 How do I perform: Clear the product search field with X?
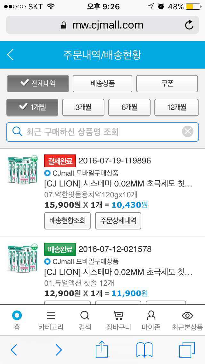coord(188,131)
